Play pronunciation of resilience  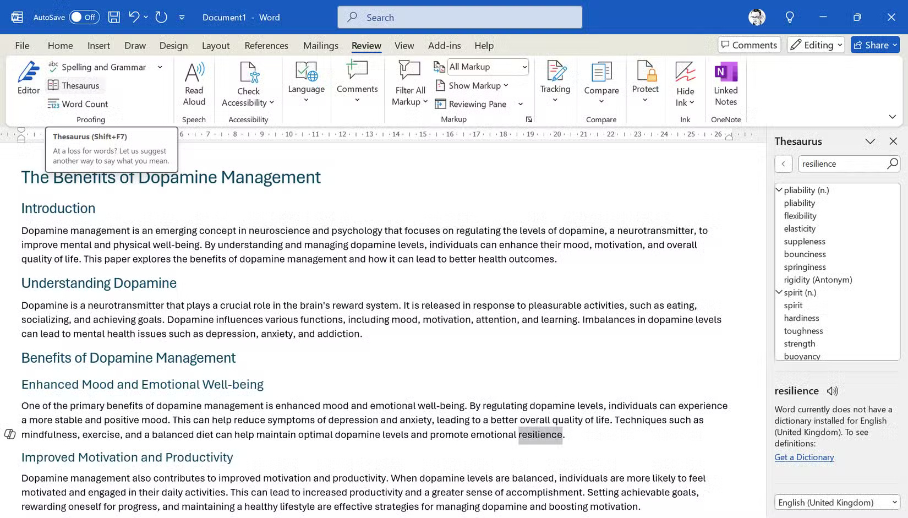832,391
